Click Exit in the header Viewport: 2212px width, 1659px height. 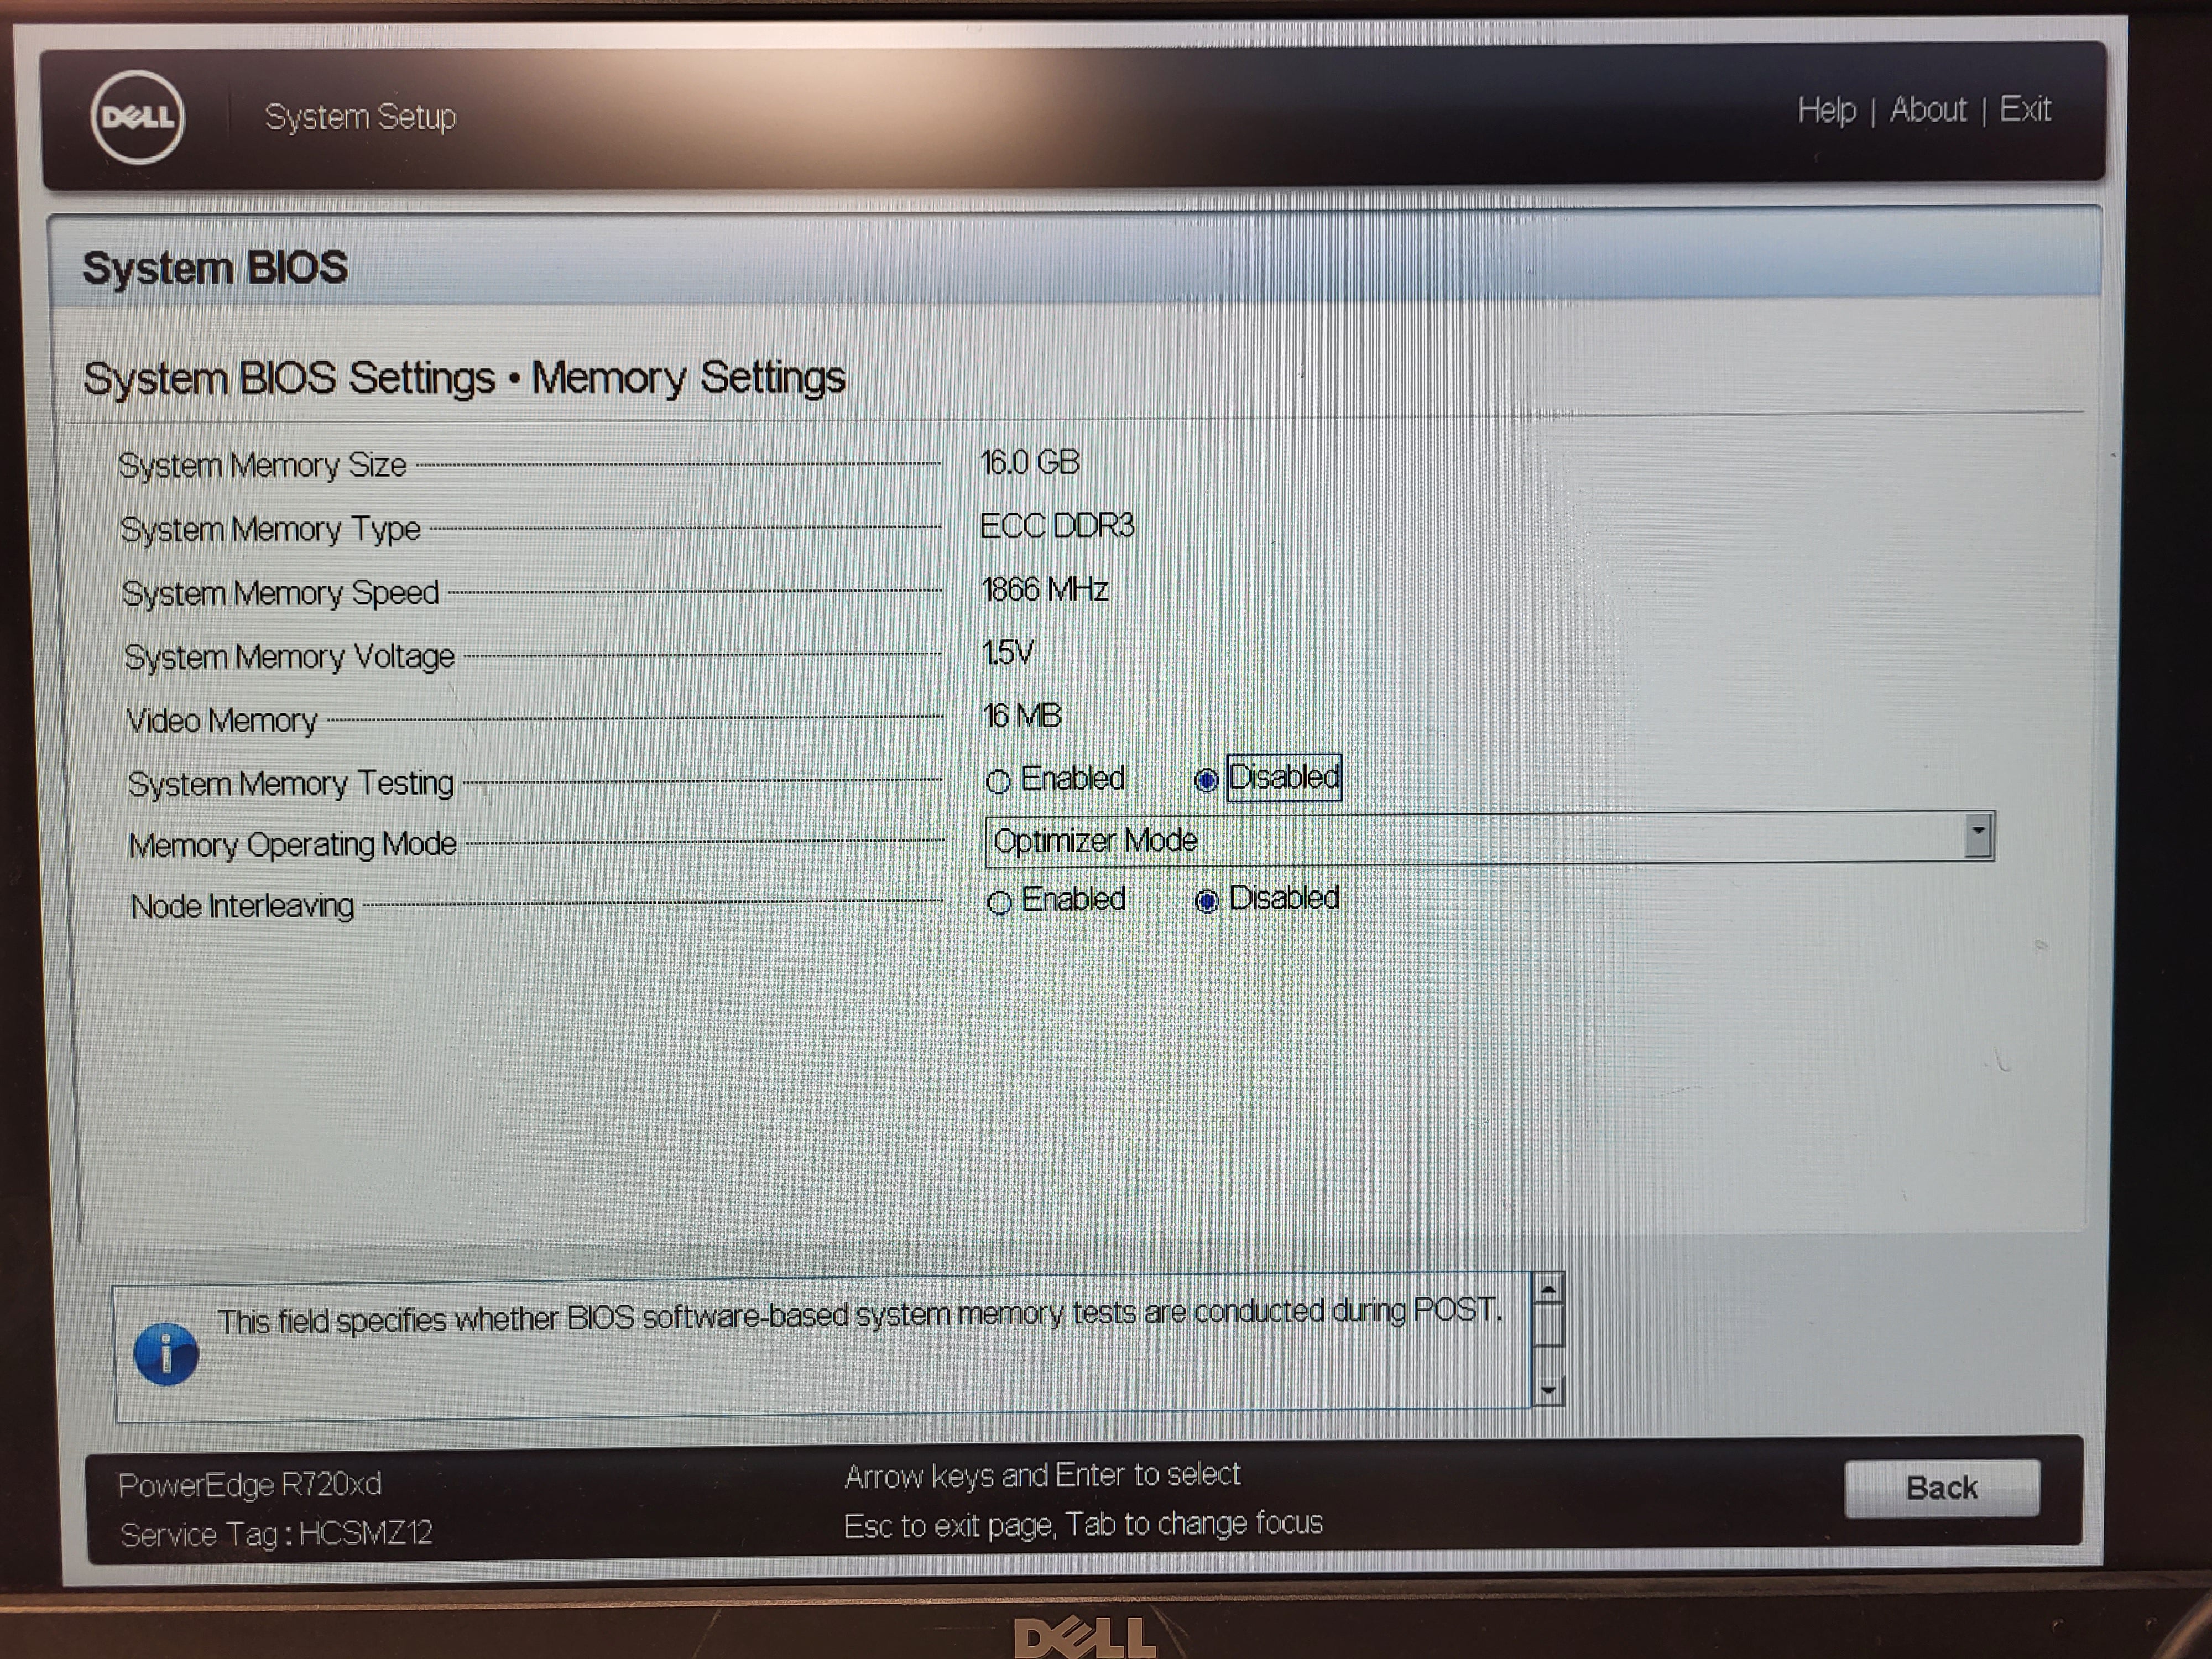click(x=2025, y=108)
